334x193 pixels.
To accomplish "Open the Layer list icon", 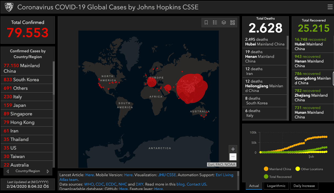I will pos(224,23).
